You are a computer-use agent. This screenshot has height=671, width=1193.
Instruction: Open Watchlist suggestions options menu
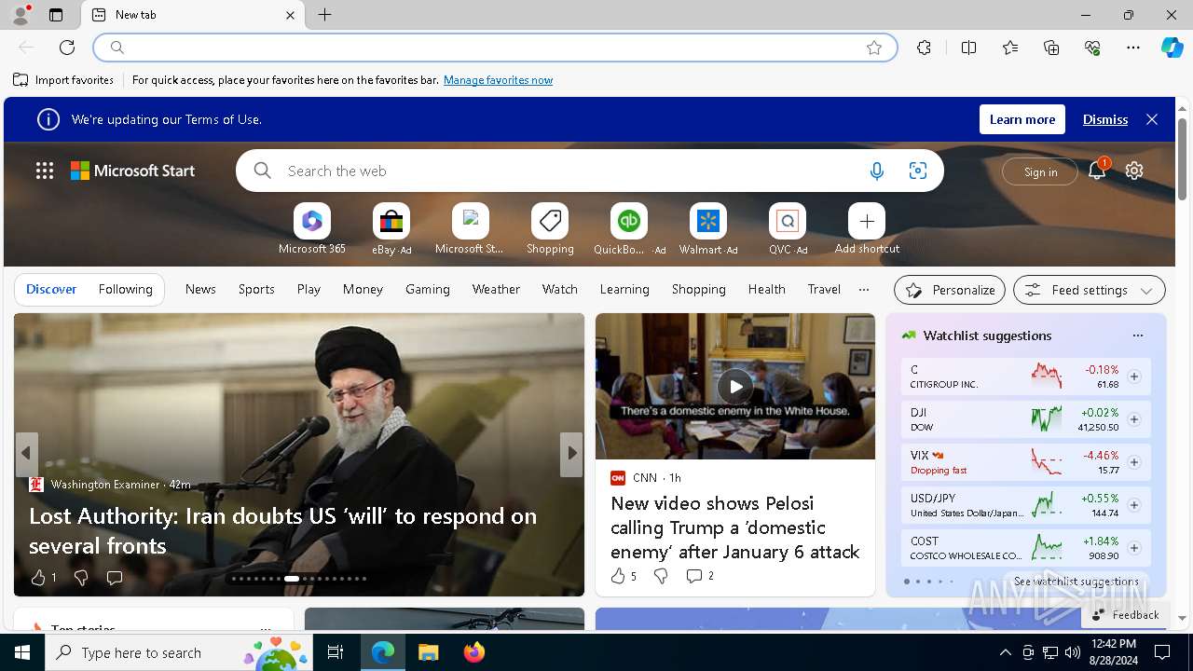point(1137,335)
